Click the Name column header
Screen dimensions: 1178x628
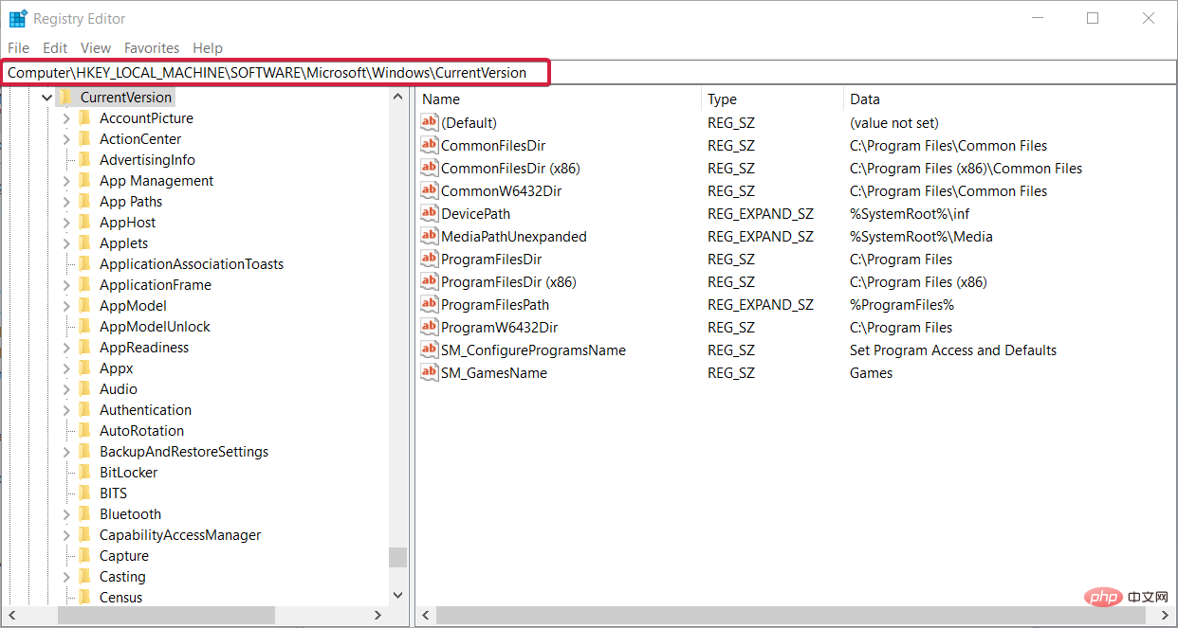coord(441,99)
